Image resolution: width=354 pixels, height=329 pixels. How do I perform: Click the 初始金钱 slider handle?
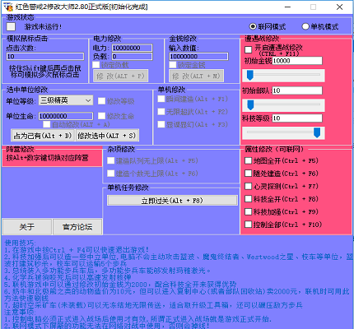250,76
